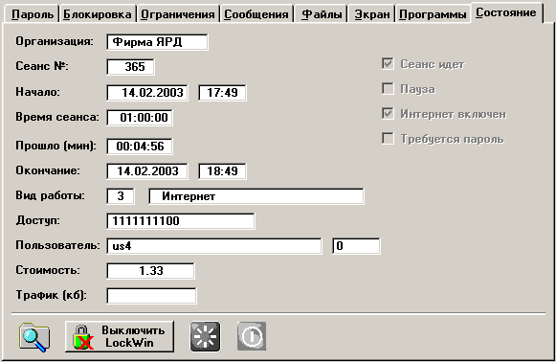Click the Доступ field 1111111100
556x362 pixels.
[x=181, y=221]
